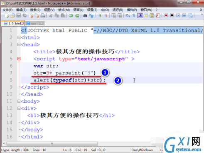Click the 'Dos\Windows' status bar entry
Viewport: 204px width, 153px height.
[142, 150]
